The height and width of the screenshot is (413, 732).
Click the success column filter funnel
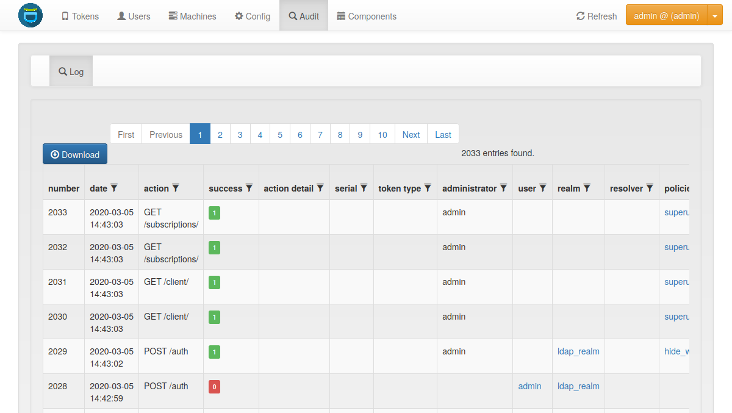[x=249, y=188]
